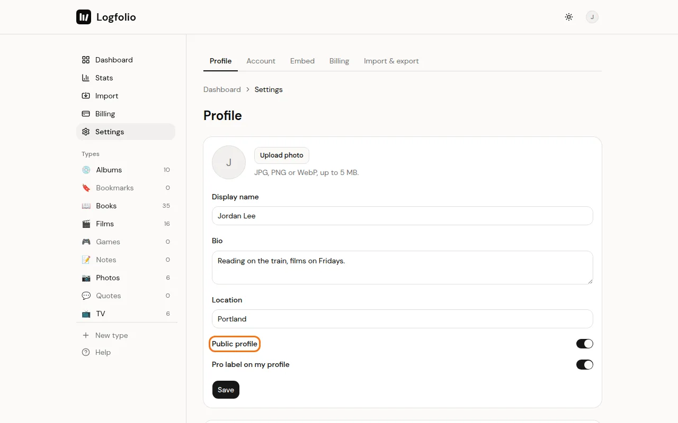This screenshot has width=678, height=423.
Task: Click the Films clapperboard icon
Action: click(86, 224)
